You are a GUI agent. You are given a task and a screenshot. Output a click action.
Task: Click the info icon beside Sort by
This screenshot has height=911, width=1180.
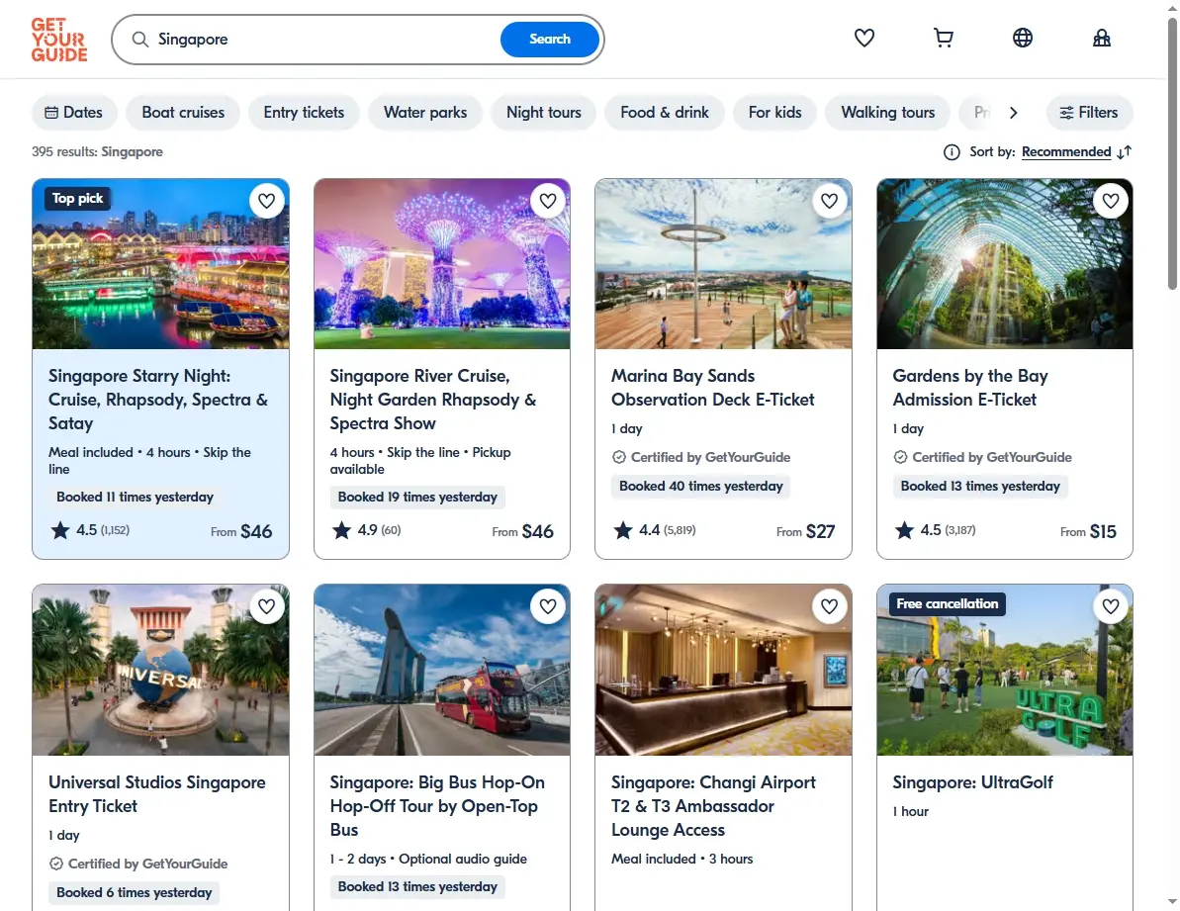(x=952, y=152)
